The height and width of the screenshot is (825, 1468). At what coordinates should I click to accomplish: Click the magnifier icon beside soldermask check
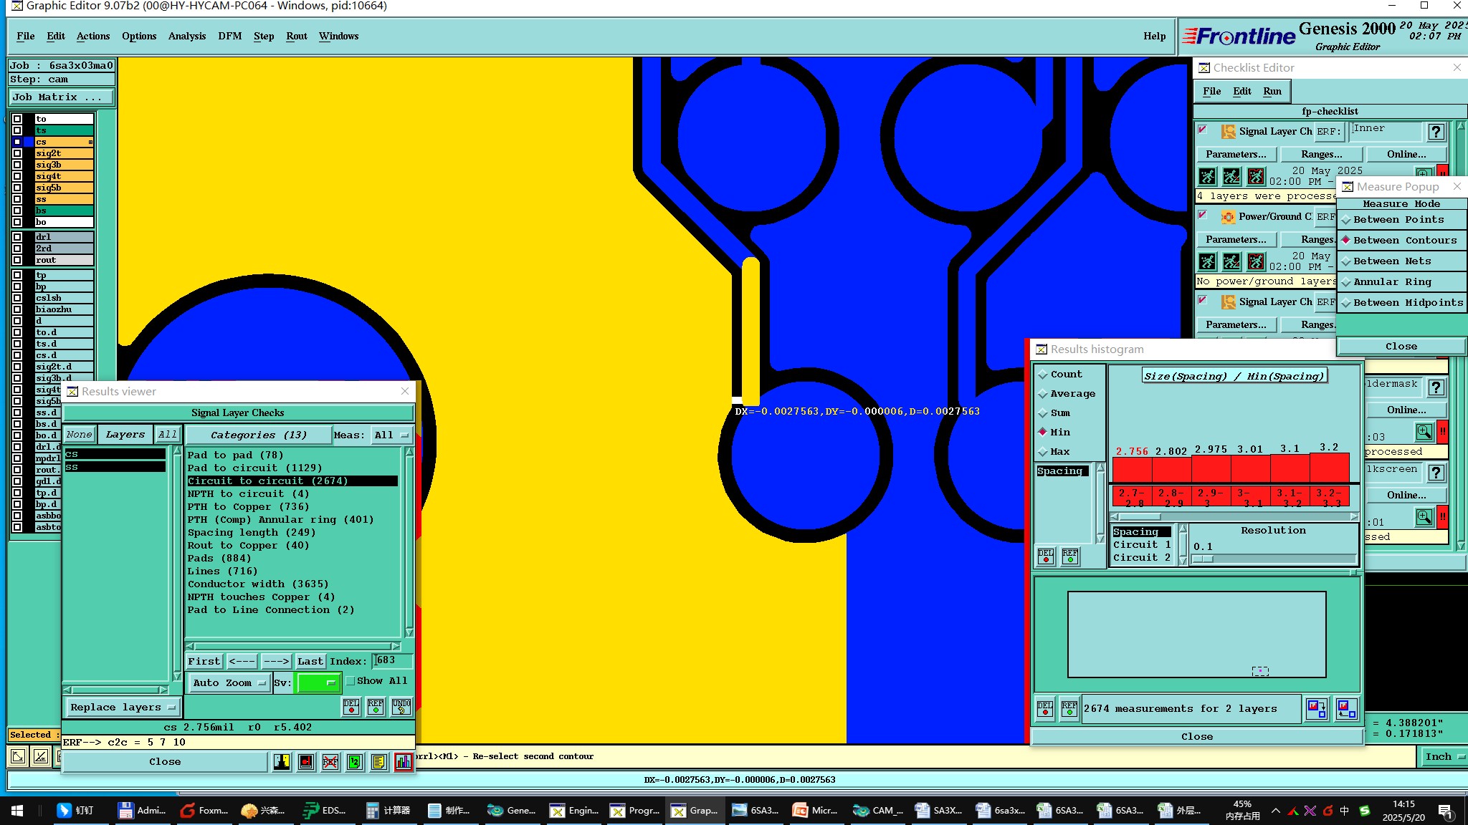(1424, 432)
